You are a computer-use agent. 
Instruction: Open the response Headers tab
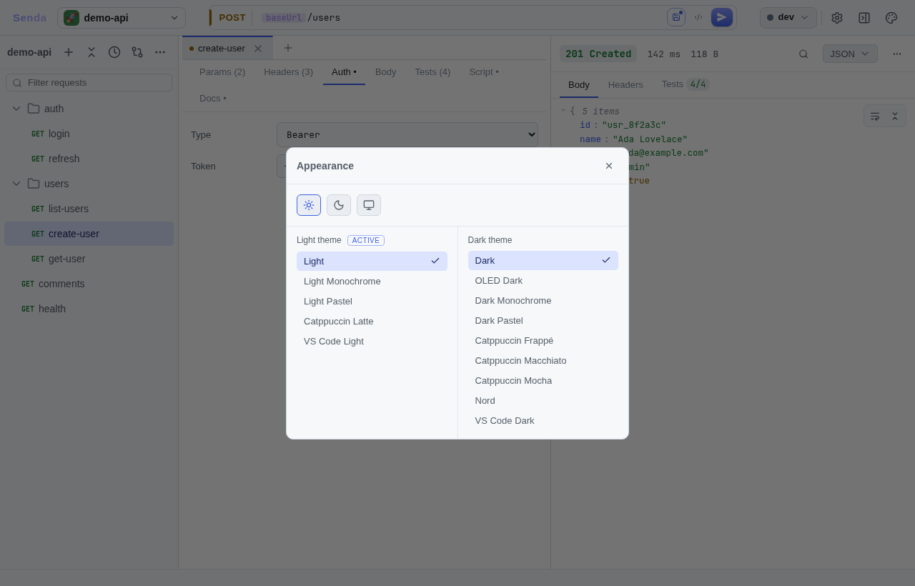pyautogui.click(x=625, y=84)
